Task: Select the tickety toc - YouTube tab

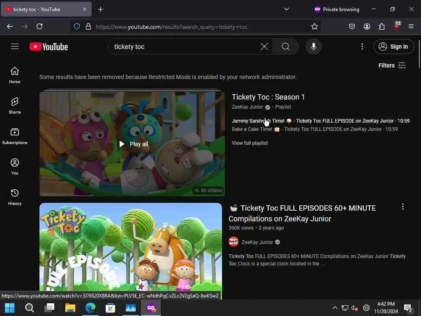Action: pyautogui.click(x=46, y=9)
